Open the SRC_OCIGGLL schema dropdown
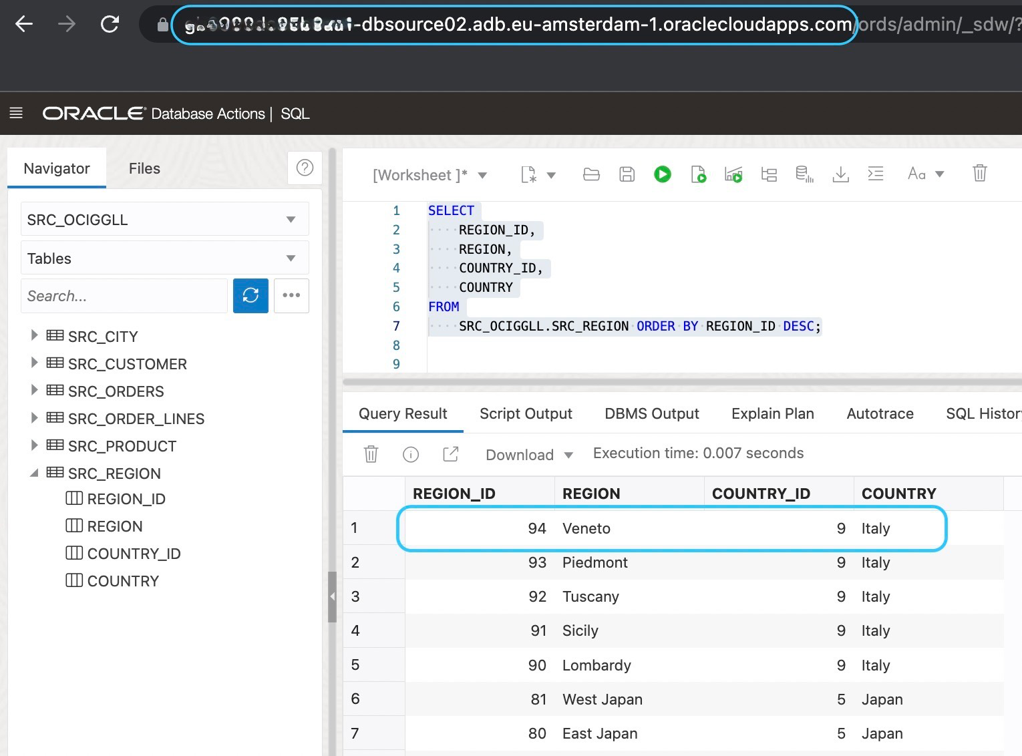 click(164, 219)
